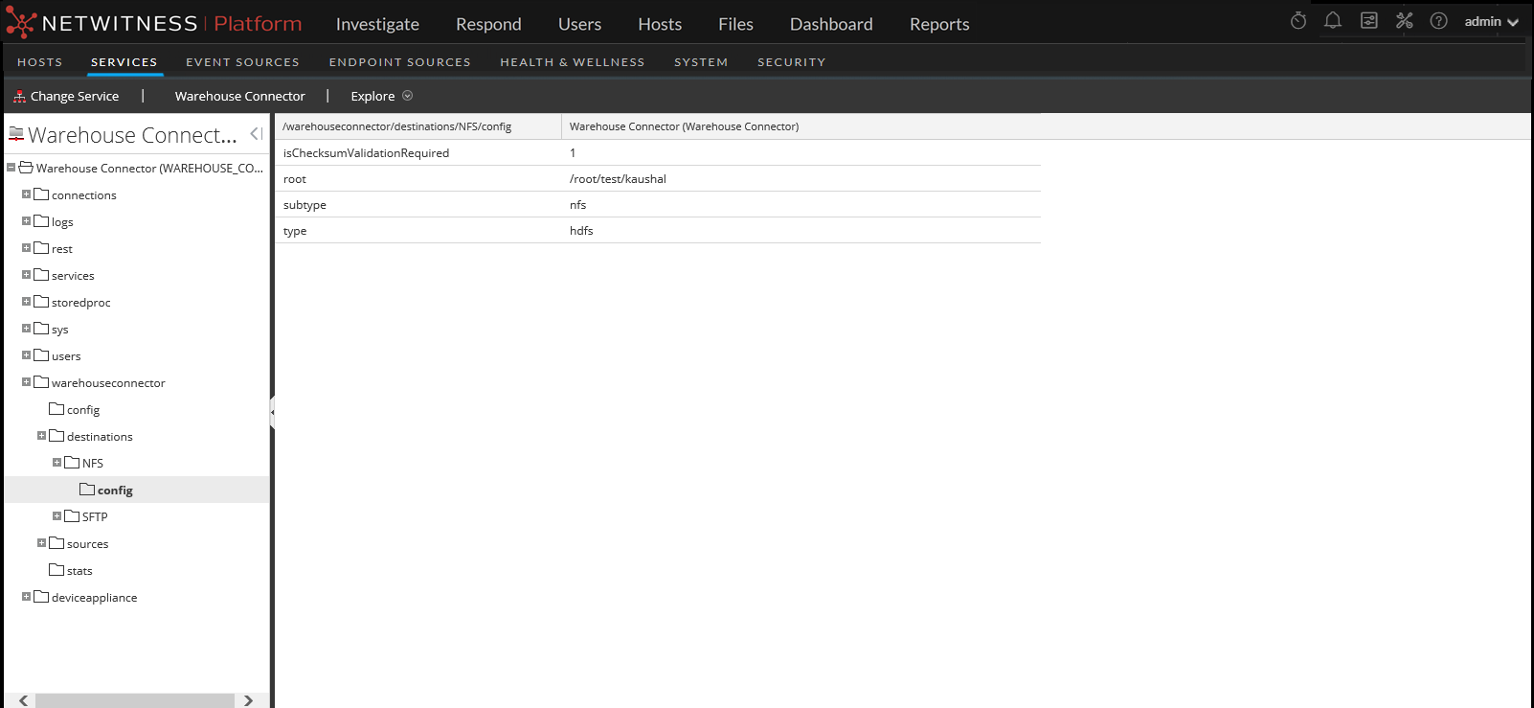Click the logs folder icon
The image size is (1534, 708).
[x=41, y=221]
